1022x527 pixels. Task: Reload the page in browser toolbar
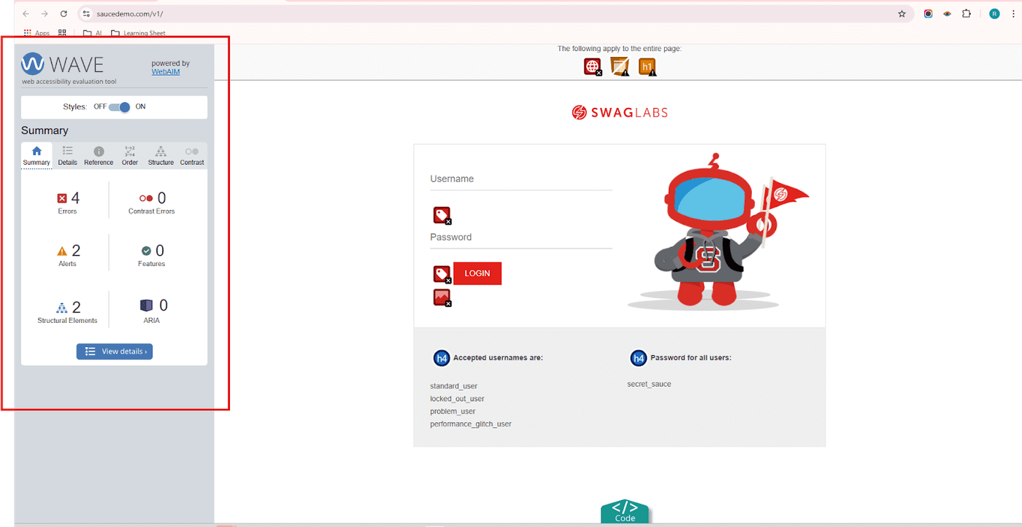[x=64, y=14]
